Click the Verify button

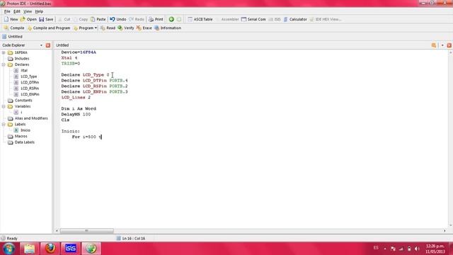(126, 28)
